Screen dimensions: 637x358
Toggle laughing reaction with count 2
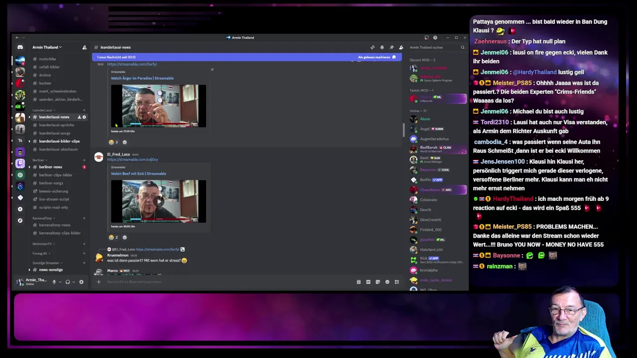(114, 237)
